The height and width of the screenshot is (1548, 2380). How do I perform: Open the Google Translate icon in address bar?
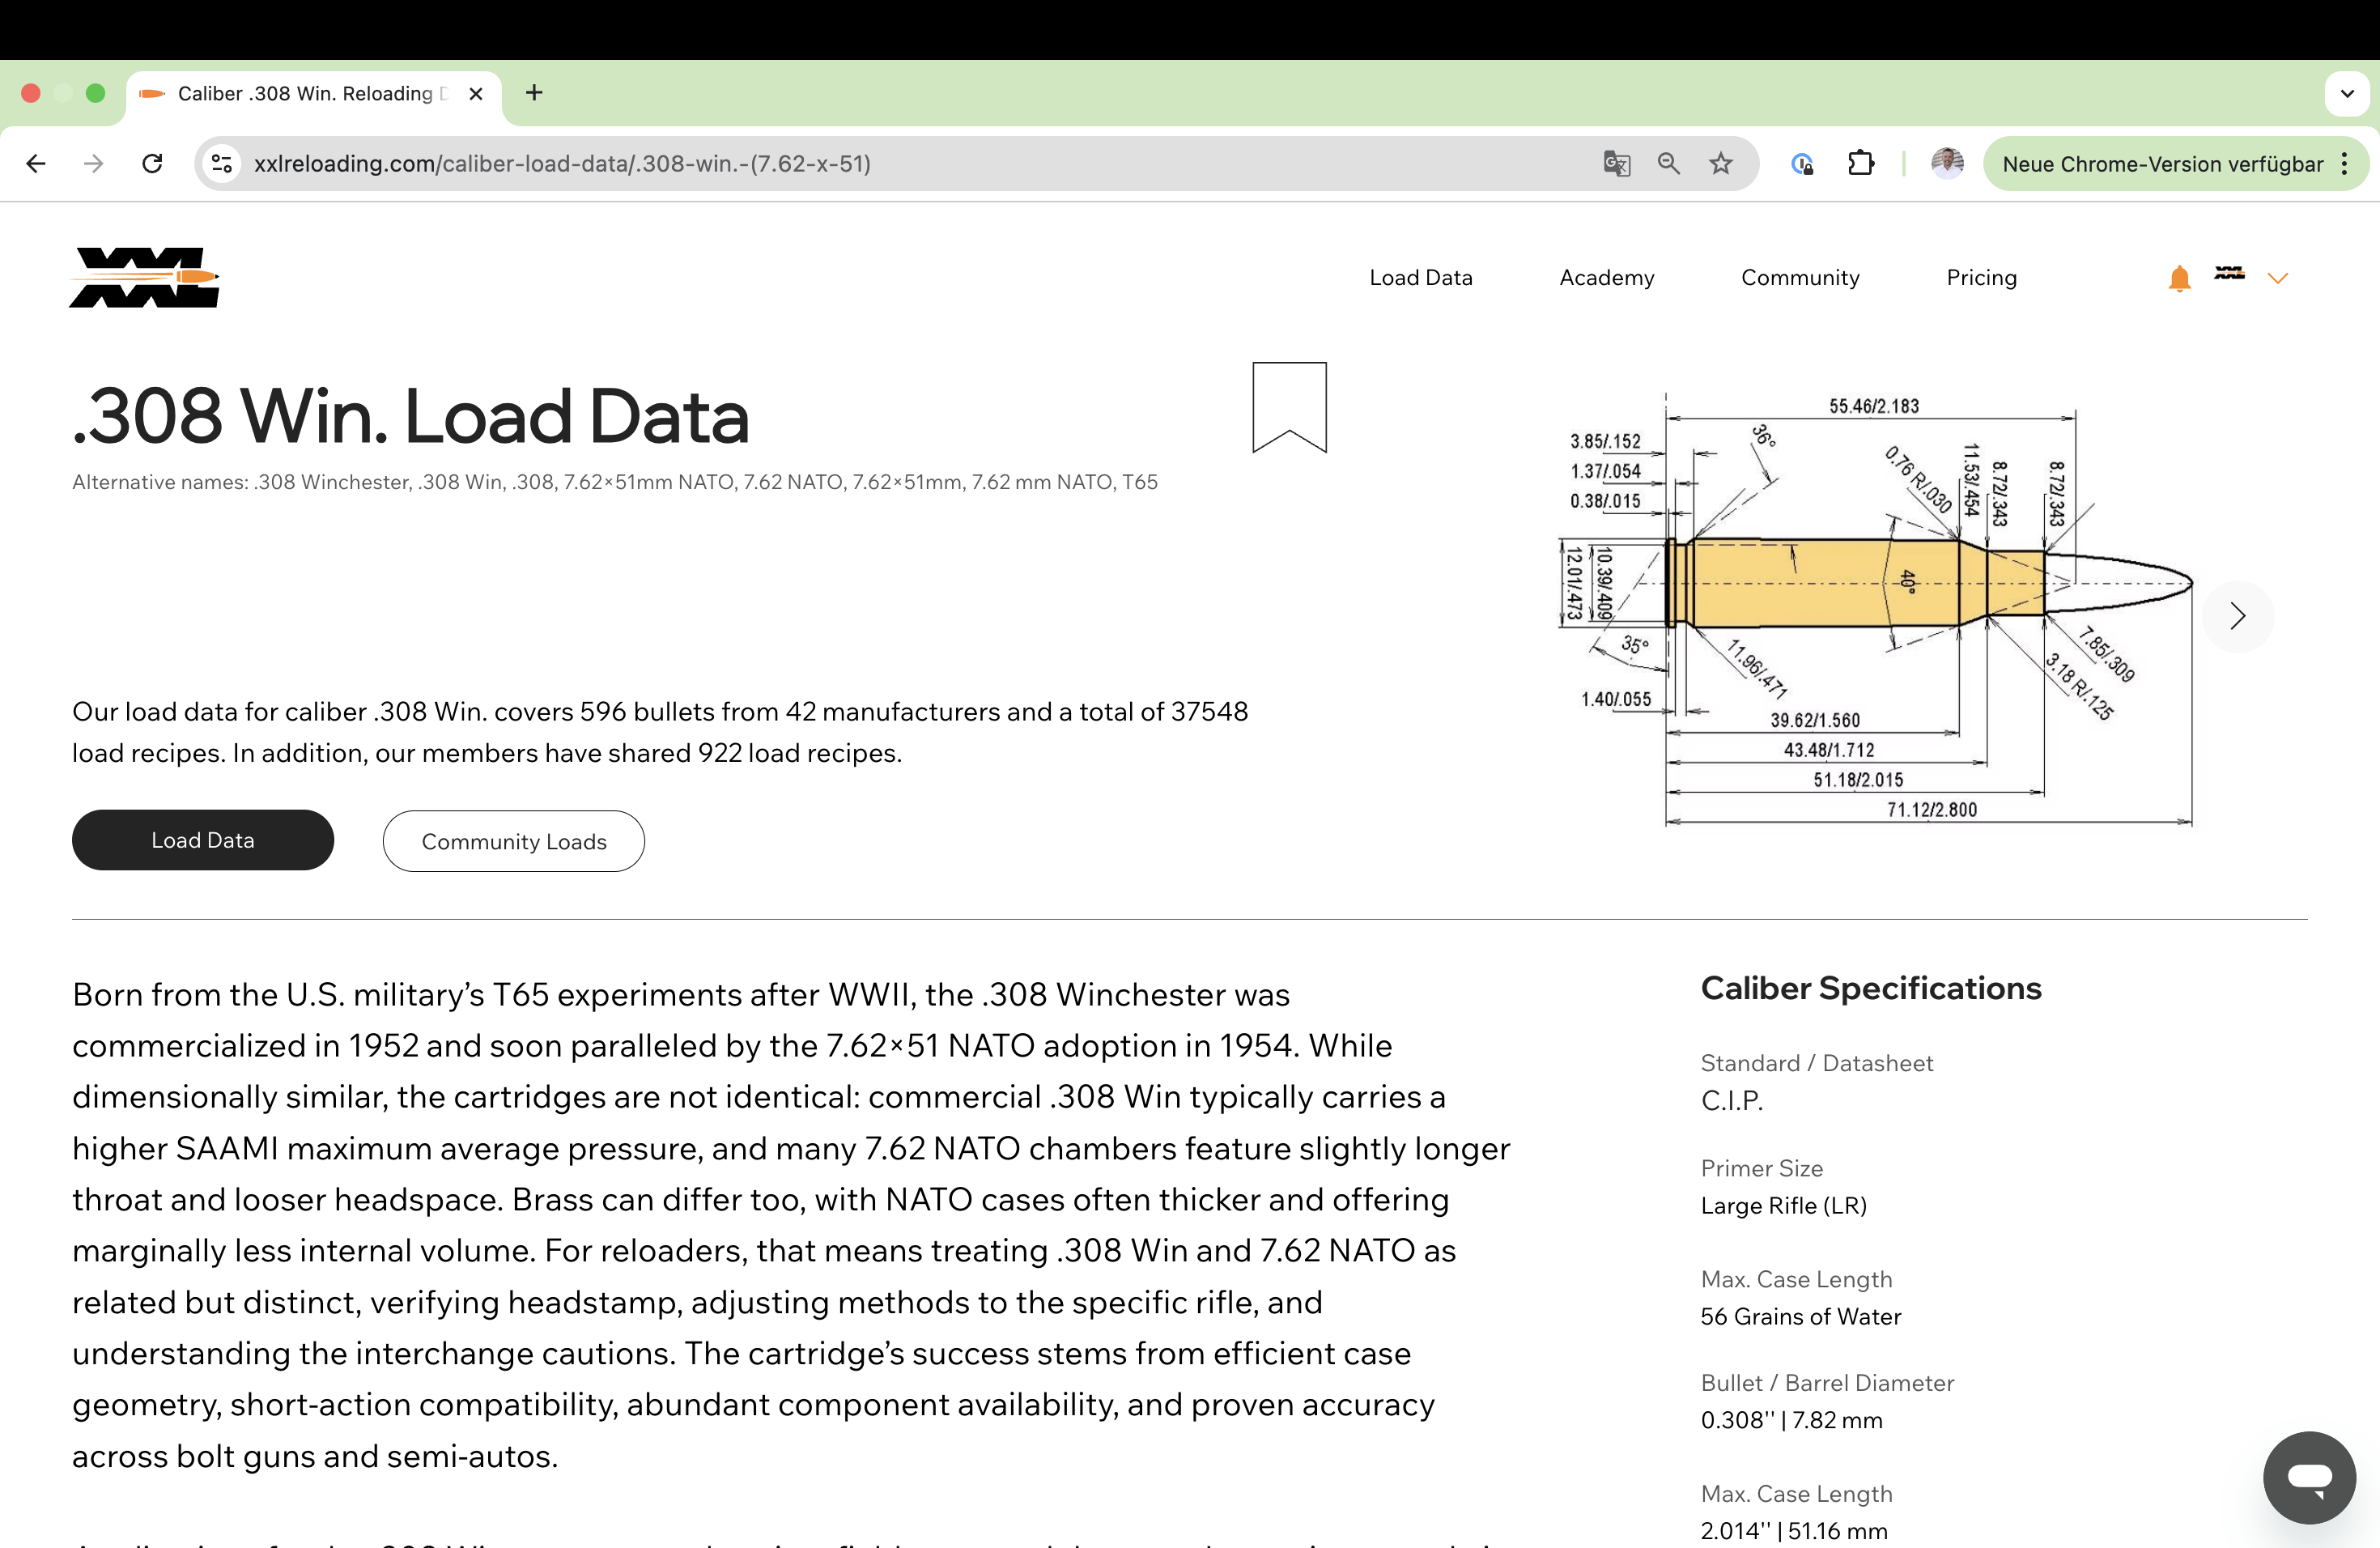1616,163
